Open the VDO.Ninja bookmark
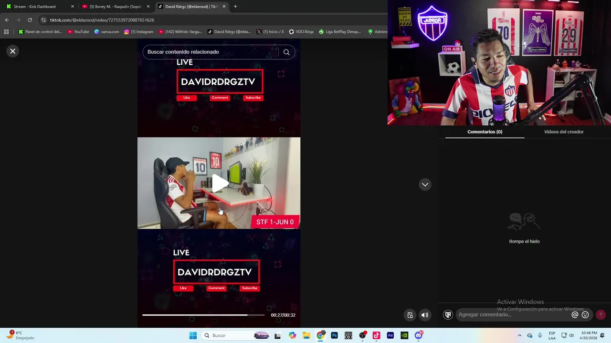Viewport: 611px width, 343px height. (x=301, y=32)
